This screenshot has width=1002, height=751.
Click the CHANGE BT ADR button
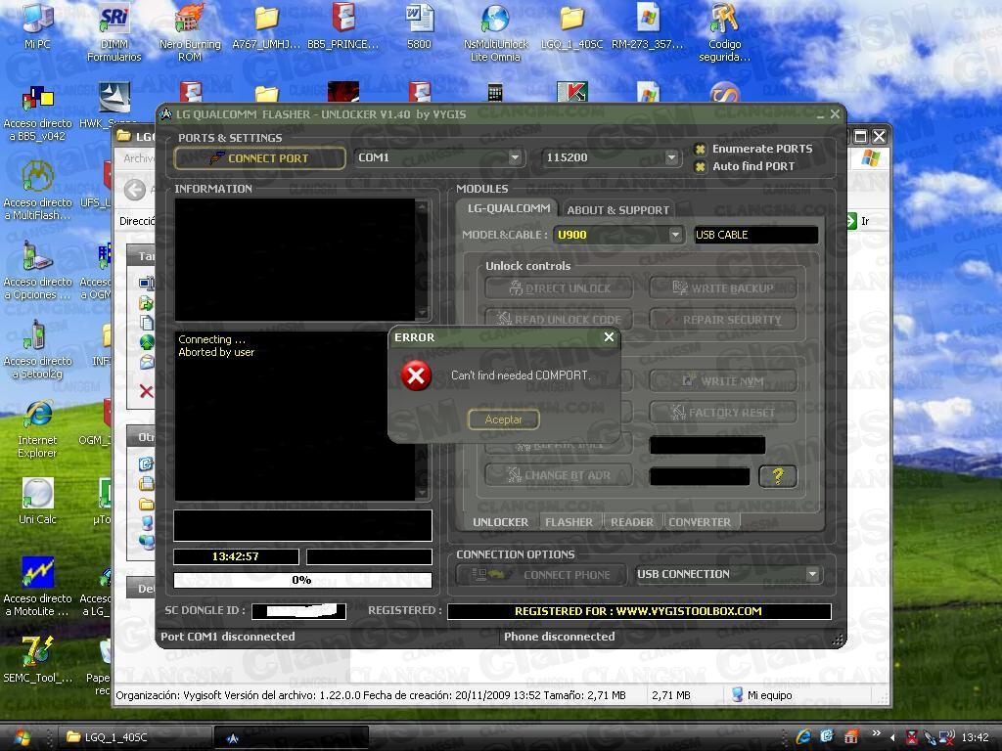coord(559,474)
